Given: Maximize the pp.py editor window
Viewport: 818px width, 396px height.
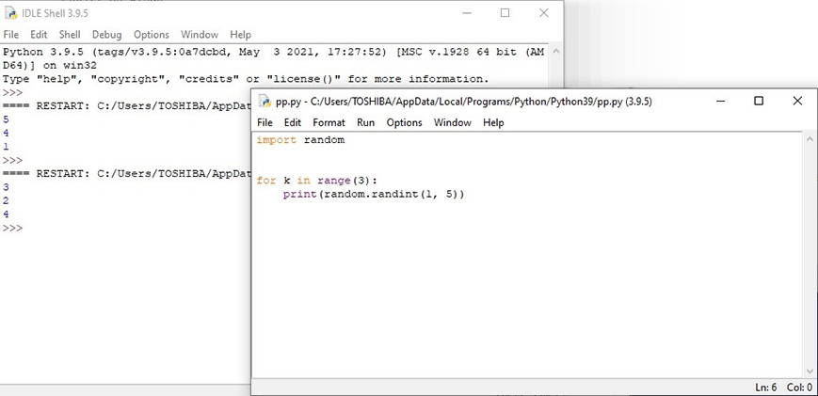Looking at the screenshot, I should (x=759, y=102).
